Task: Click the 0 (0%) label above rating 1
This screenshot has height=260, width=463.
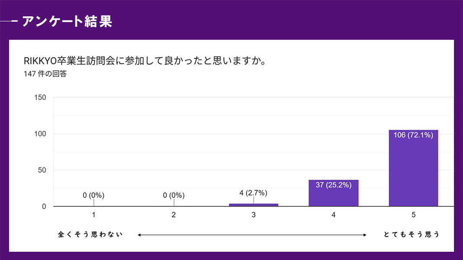Action: click(93, 196)
